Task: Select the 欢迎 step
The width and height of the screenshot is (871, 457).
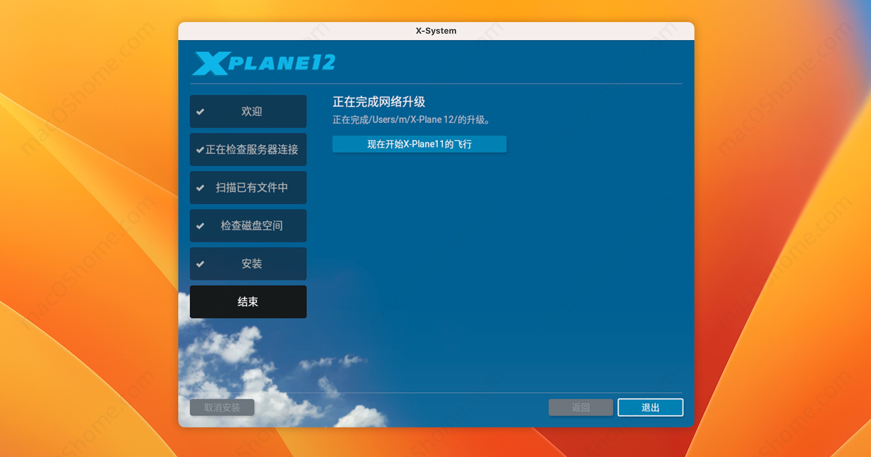Action: coord(248,111)
